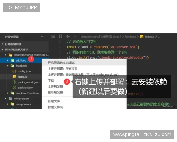Click the 我的有多个id comment line

coord(97,52)
